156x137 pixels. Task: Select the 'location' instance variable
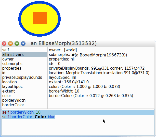tap(9, 82)
